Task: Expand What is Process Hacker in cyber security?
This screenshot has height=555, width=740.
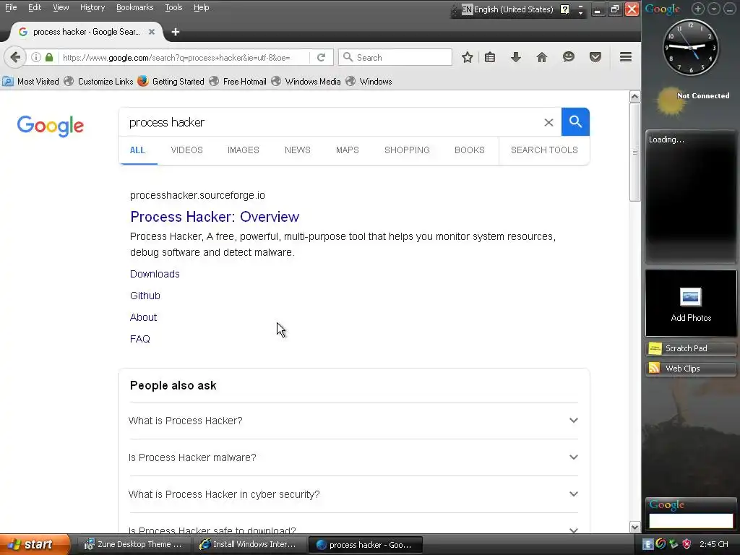Action: 353,494
